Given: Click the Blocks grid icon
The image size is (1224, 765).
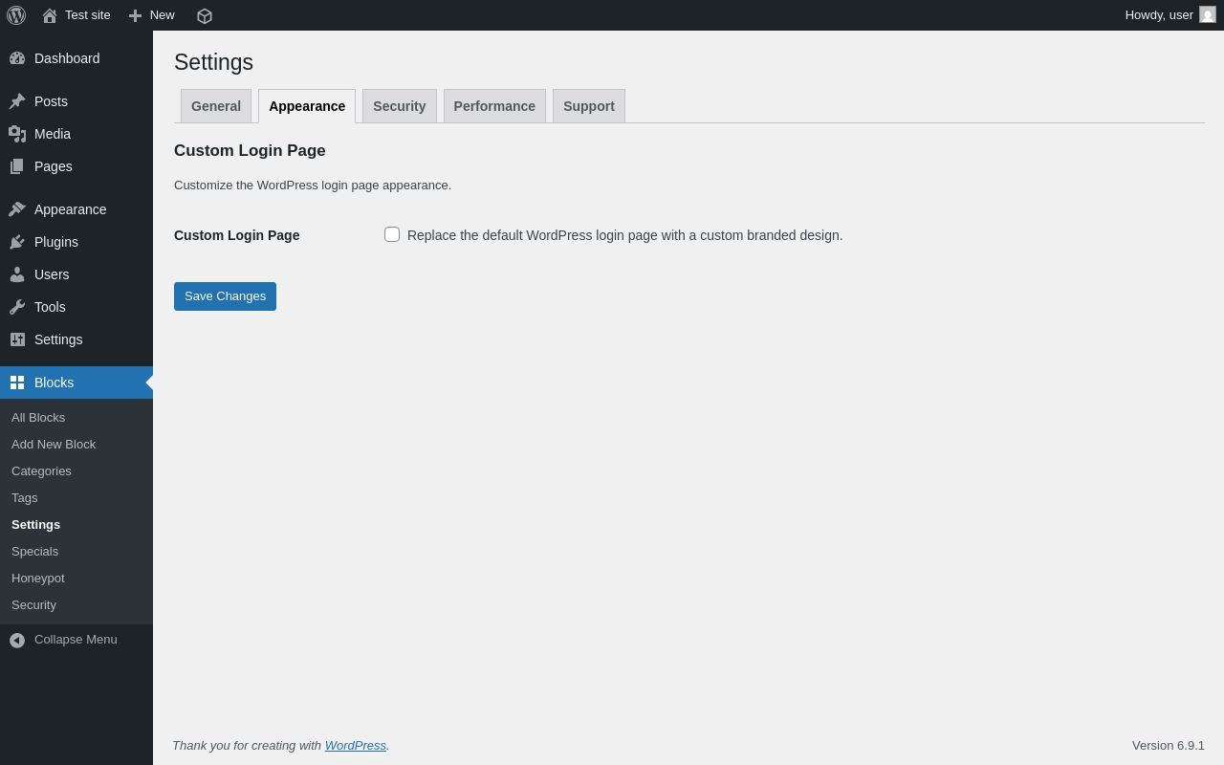Looking at the screenshot, I should 17,382.
